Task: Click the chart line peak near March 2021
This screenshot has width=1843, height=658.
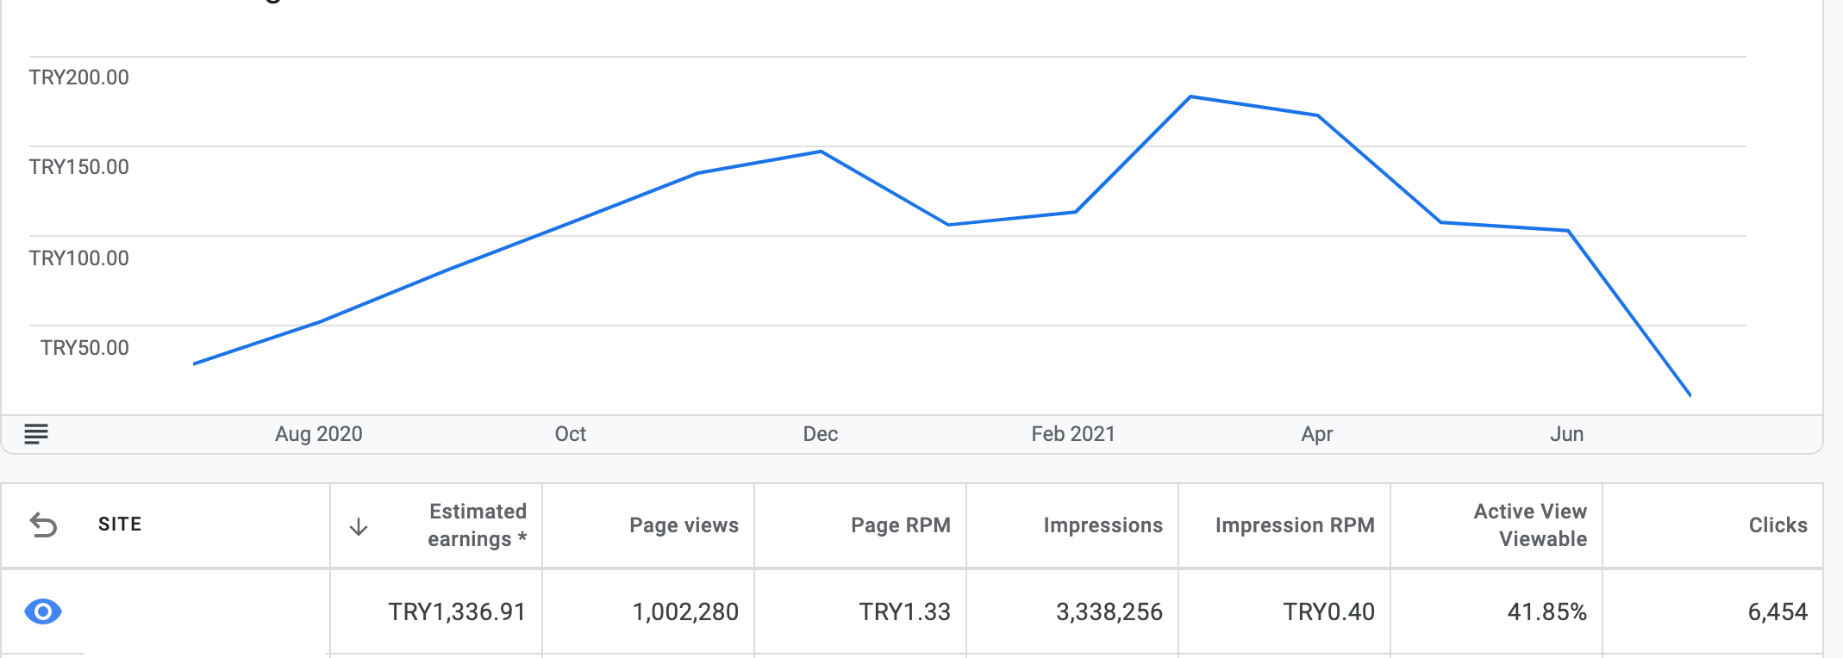Action: click(1190, 96)
